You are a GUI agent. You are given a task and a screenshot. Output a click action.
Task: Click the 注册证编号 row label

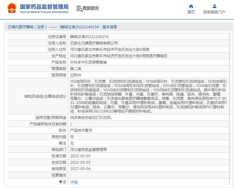[x=57, y=37]
